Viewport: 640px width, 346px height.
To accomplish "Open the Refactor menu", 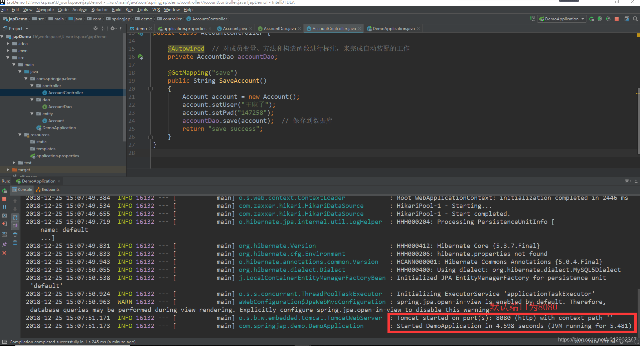I will tap(100, 10).
